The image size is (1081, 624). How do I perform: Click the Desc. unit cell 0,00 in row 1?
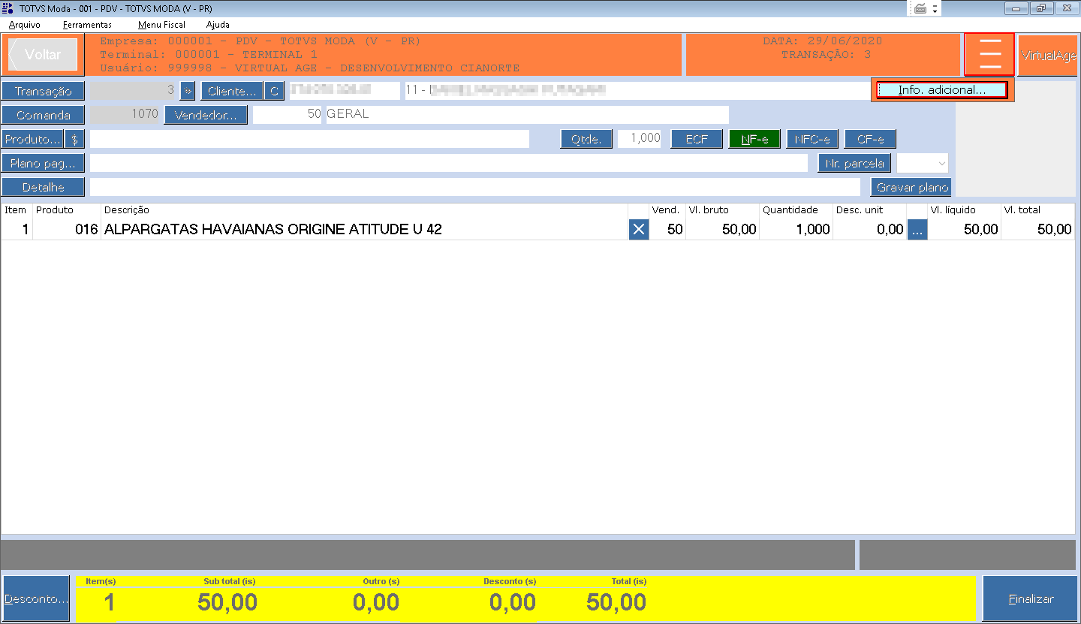pos(869,230)
